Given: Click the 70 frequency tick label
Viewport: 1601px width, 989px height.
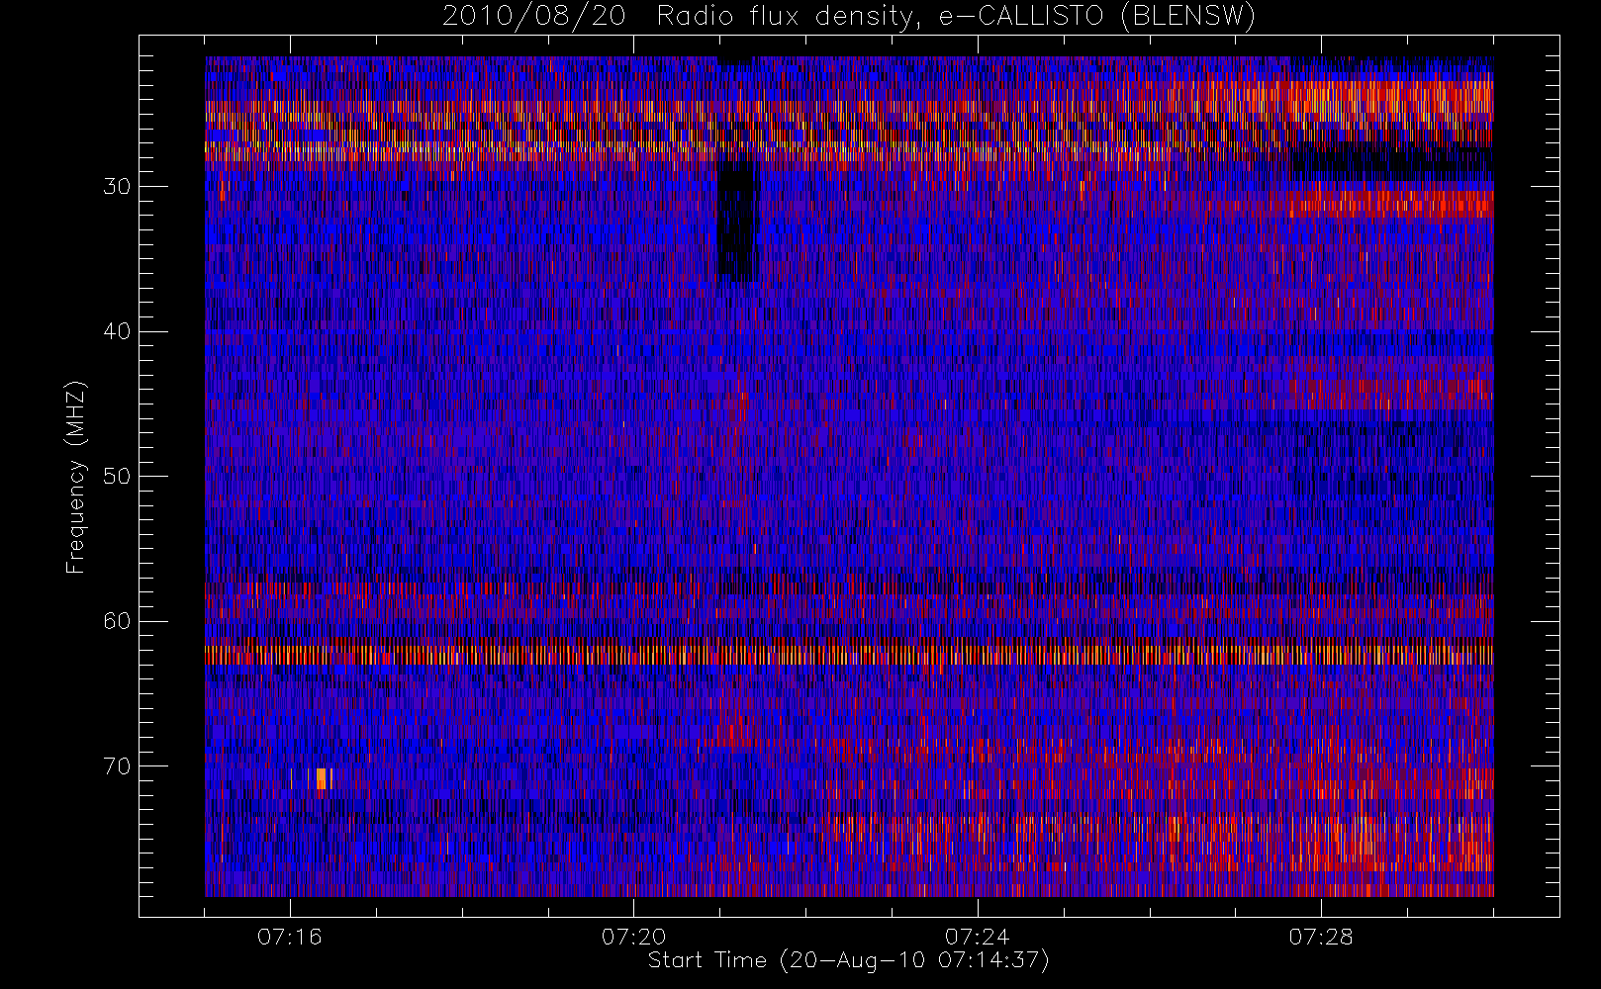Looking at the screenshot, I should (x=117, y=766).
